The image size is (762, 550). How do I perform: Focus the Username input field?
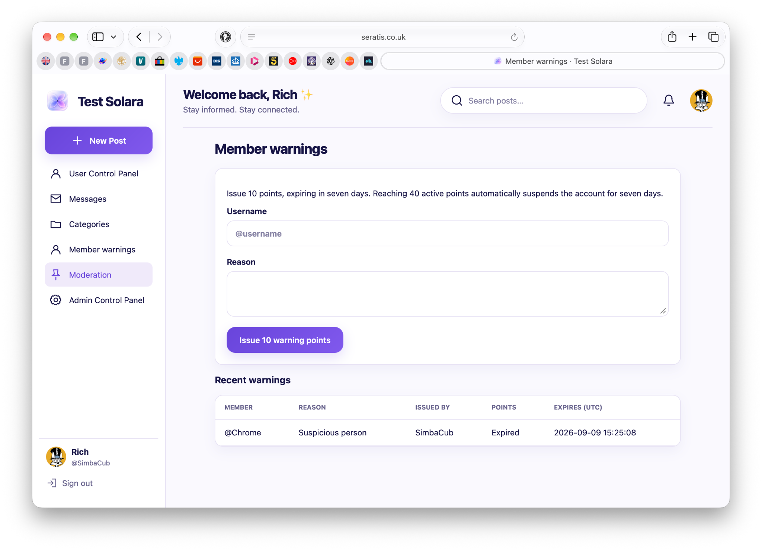pyautogui.click(x=448, y=234)
